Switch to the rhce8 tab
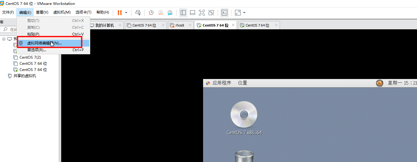Image resolution: width=417 pixels, height=162 pixels. pos(180,25)
